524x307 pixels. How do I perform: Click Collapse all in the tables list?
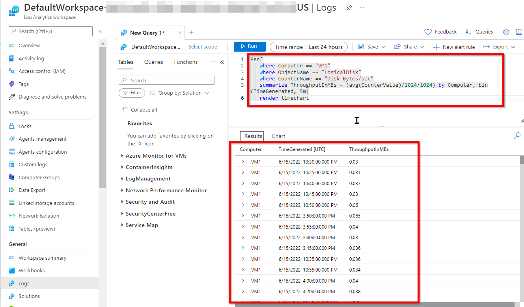140,110
